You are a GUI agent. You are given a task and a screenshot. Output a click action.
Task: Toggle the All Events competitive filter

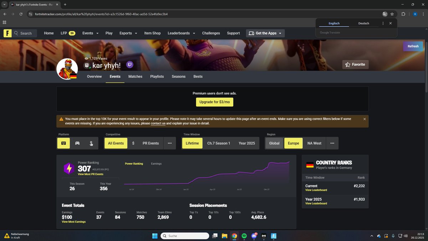click(x=116, y=143)
